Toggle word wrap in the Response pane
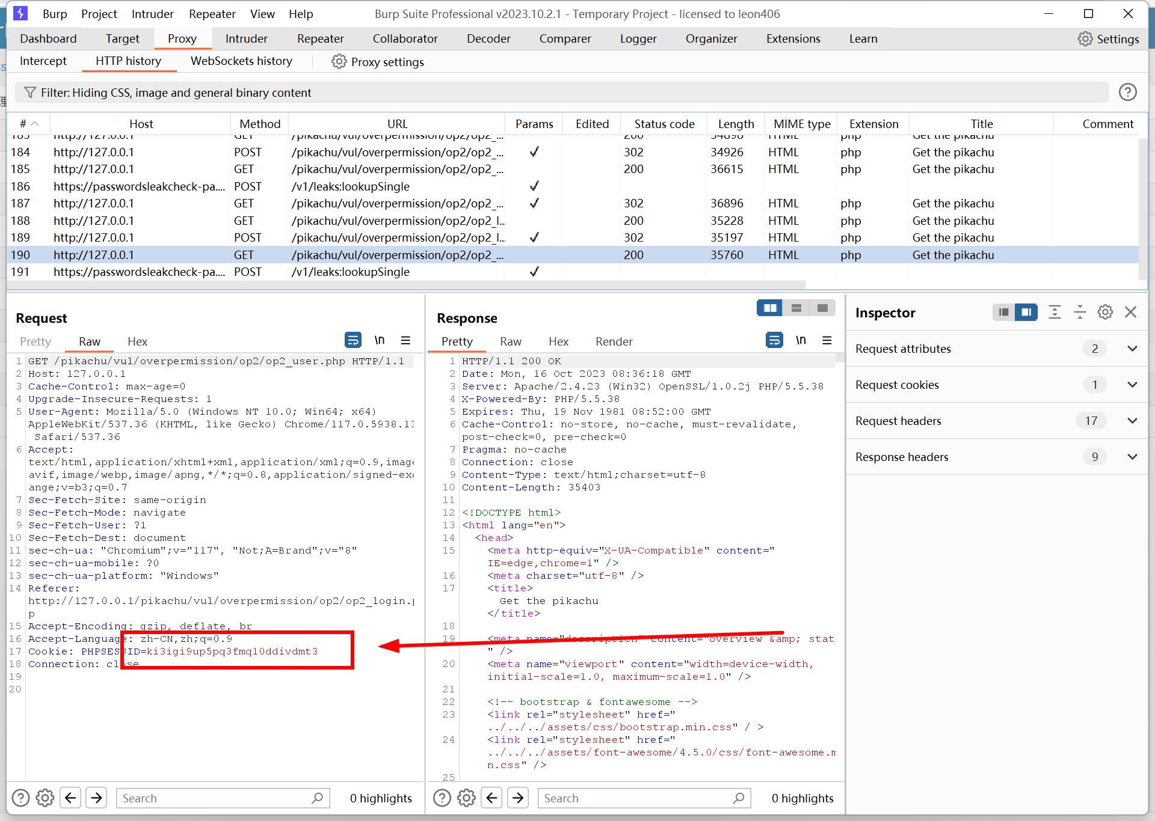Viewport: 1155px width, 821px height. pos(774,340)
